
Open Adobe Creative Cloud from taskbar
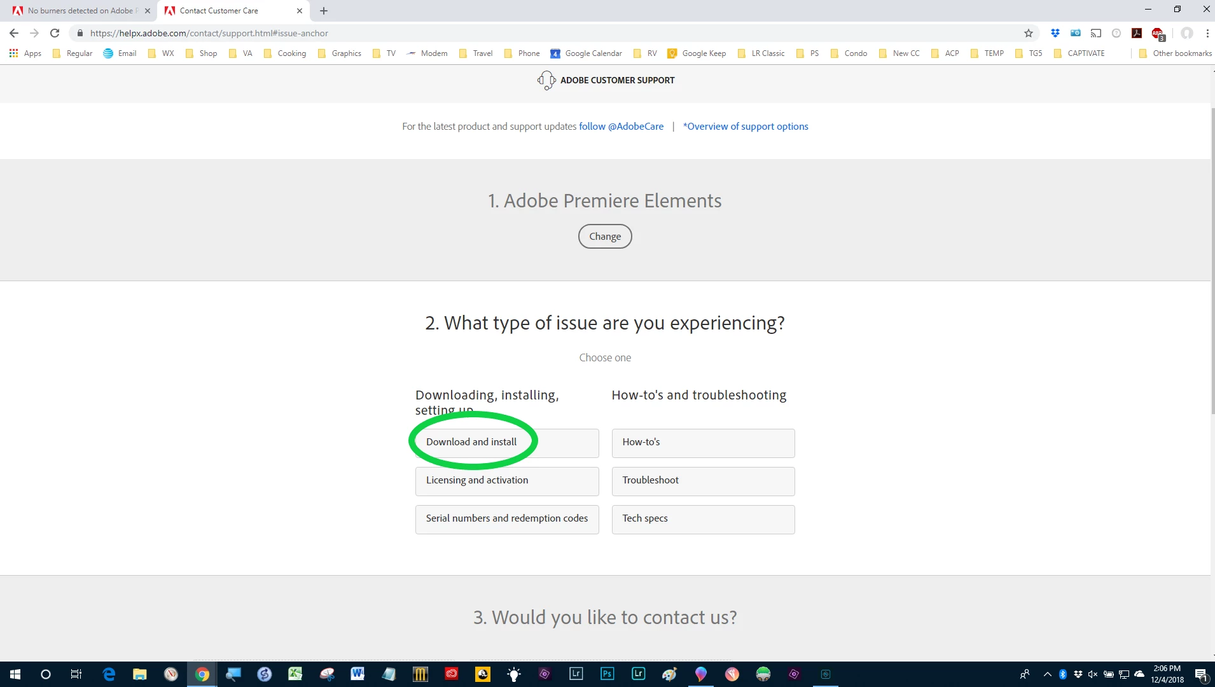tap(452, 674)
